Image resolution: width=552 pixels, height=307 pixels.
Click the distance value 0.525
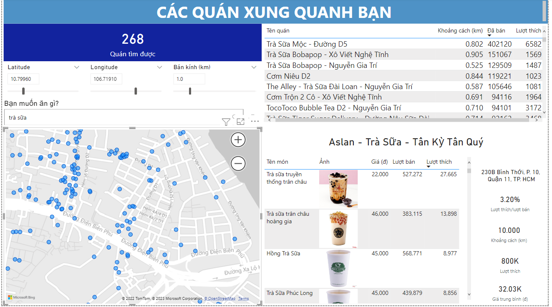[474, 65]
